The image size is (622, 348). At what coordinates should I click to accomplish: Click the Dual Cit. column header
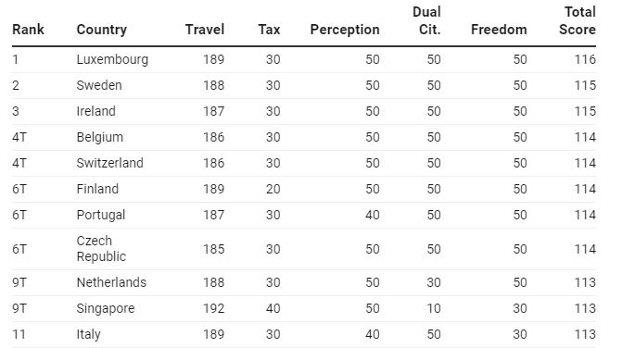pos(426,20)
